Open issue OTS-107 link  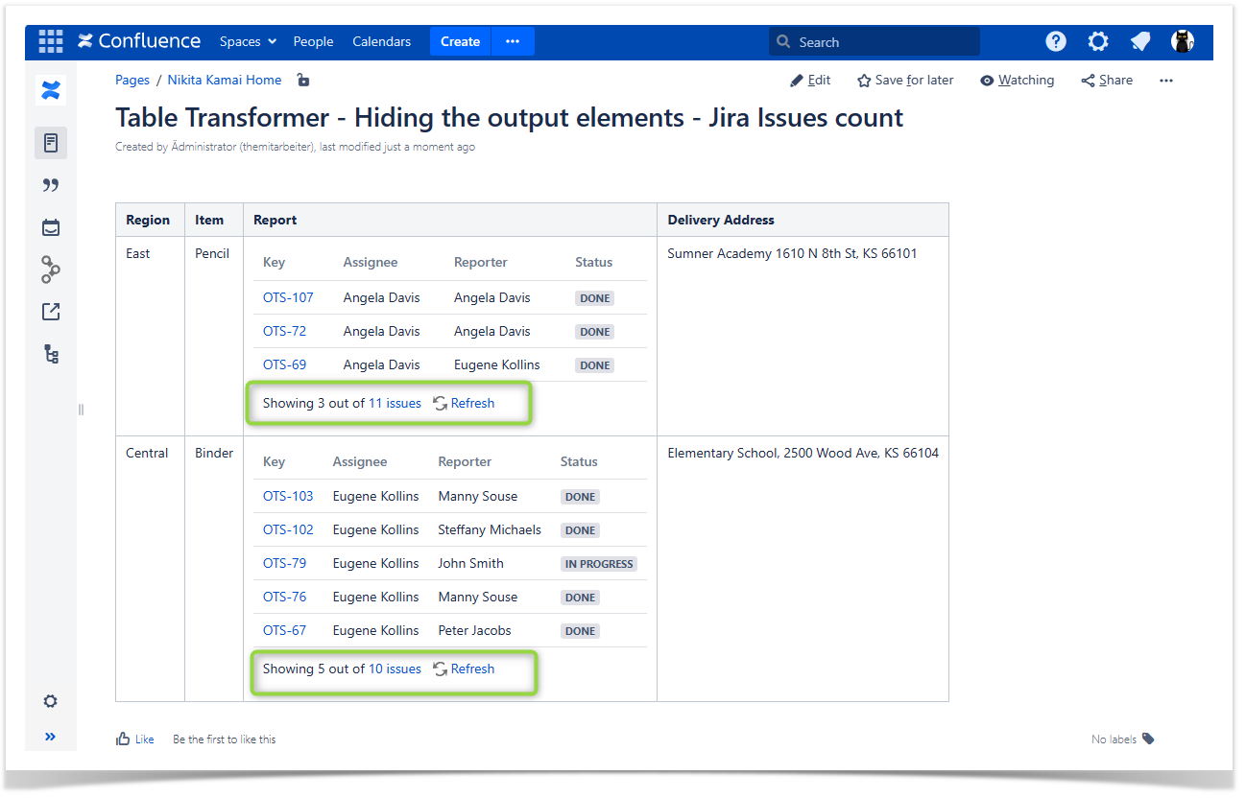288,298
